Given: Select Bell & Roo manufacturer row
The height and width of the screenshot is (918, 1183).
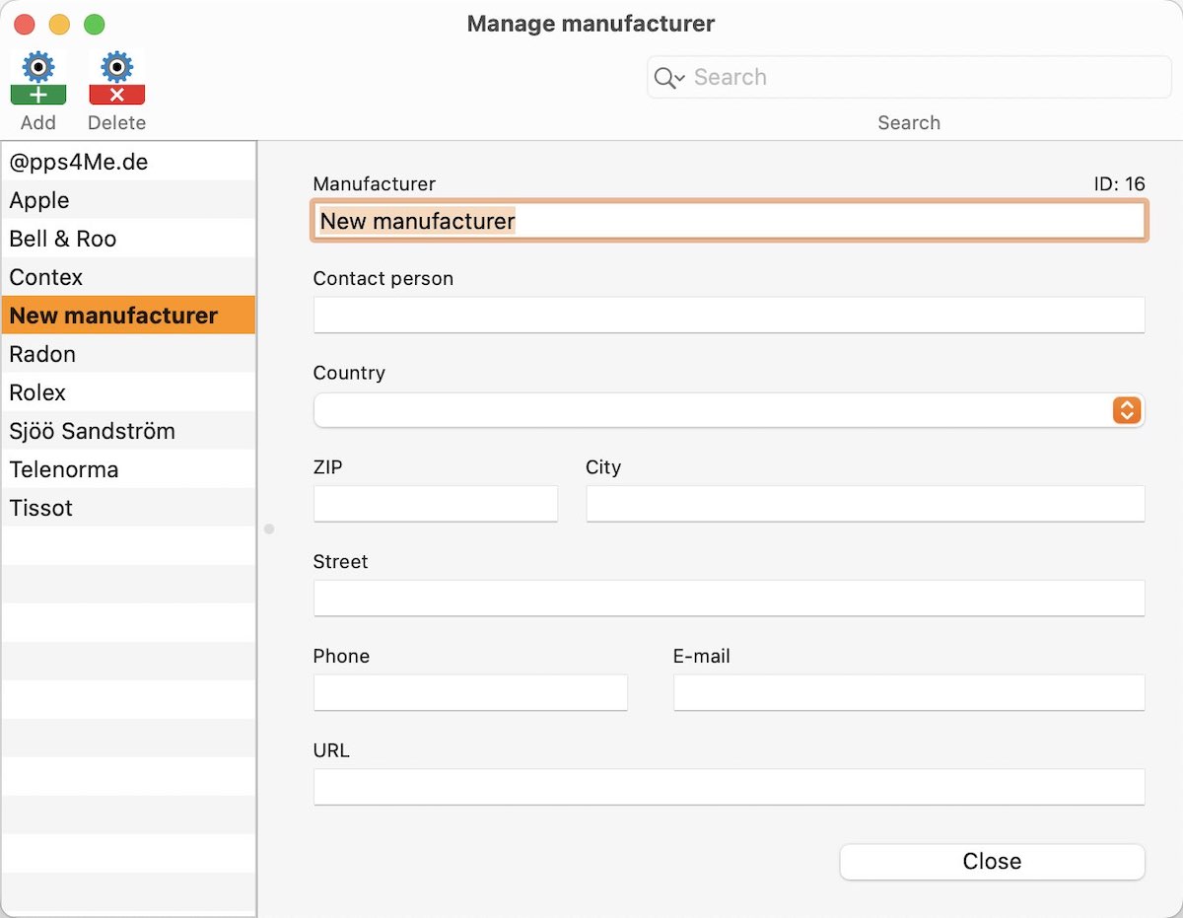Looking at the screenshot, I should (128, 239).
